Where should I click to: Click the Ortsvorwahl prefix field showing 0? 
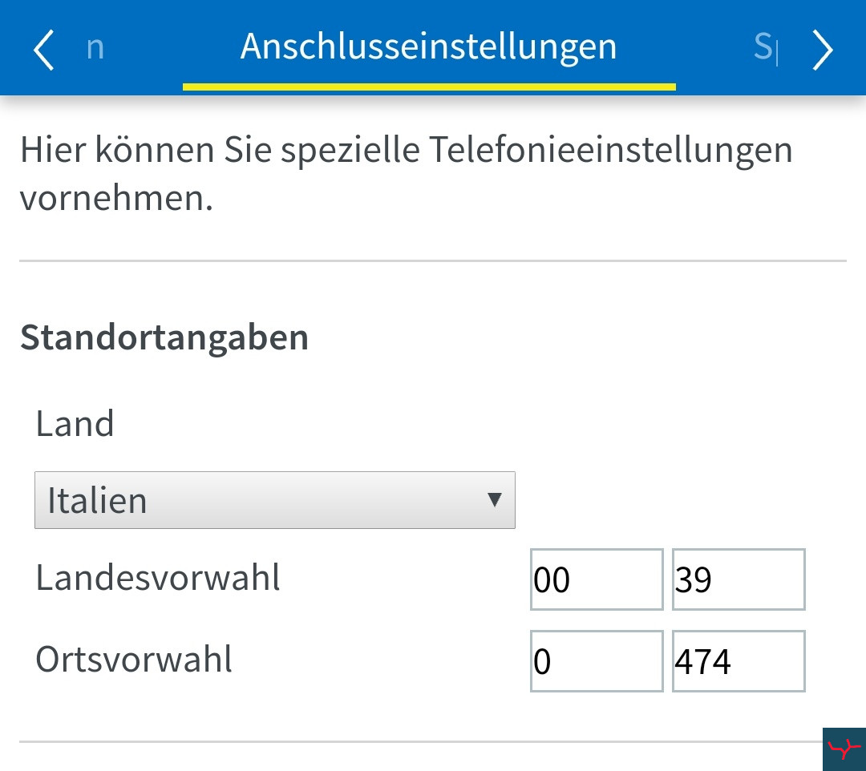(597, 661)
